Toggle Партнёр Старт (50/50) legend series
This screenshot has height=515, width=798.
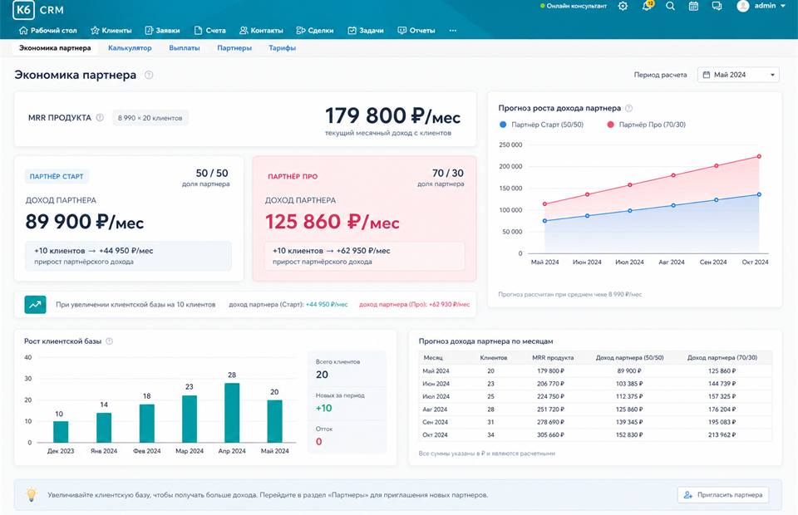click(x=541, y=125)
